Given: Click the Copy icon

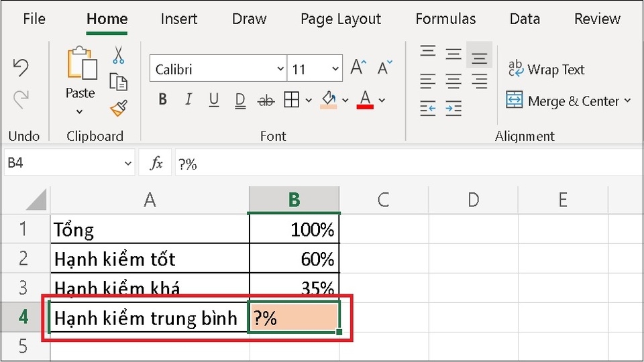Looking at the screenshot, I should point(118,82).
